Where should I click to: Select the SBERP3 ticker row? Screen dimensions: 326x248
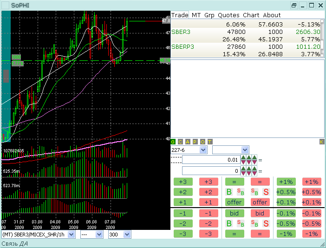tap(246, 46)
